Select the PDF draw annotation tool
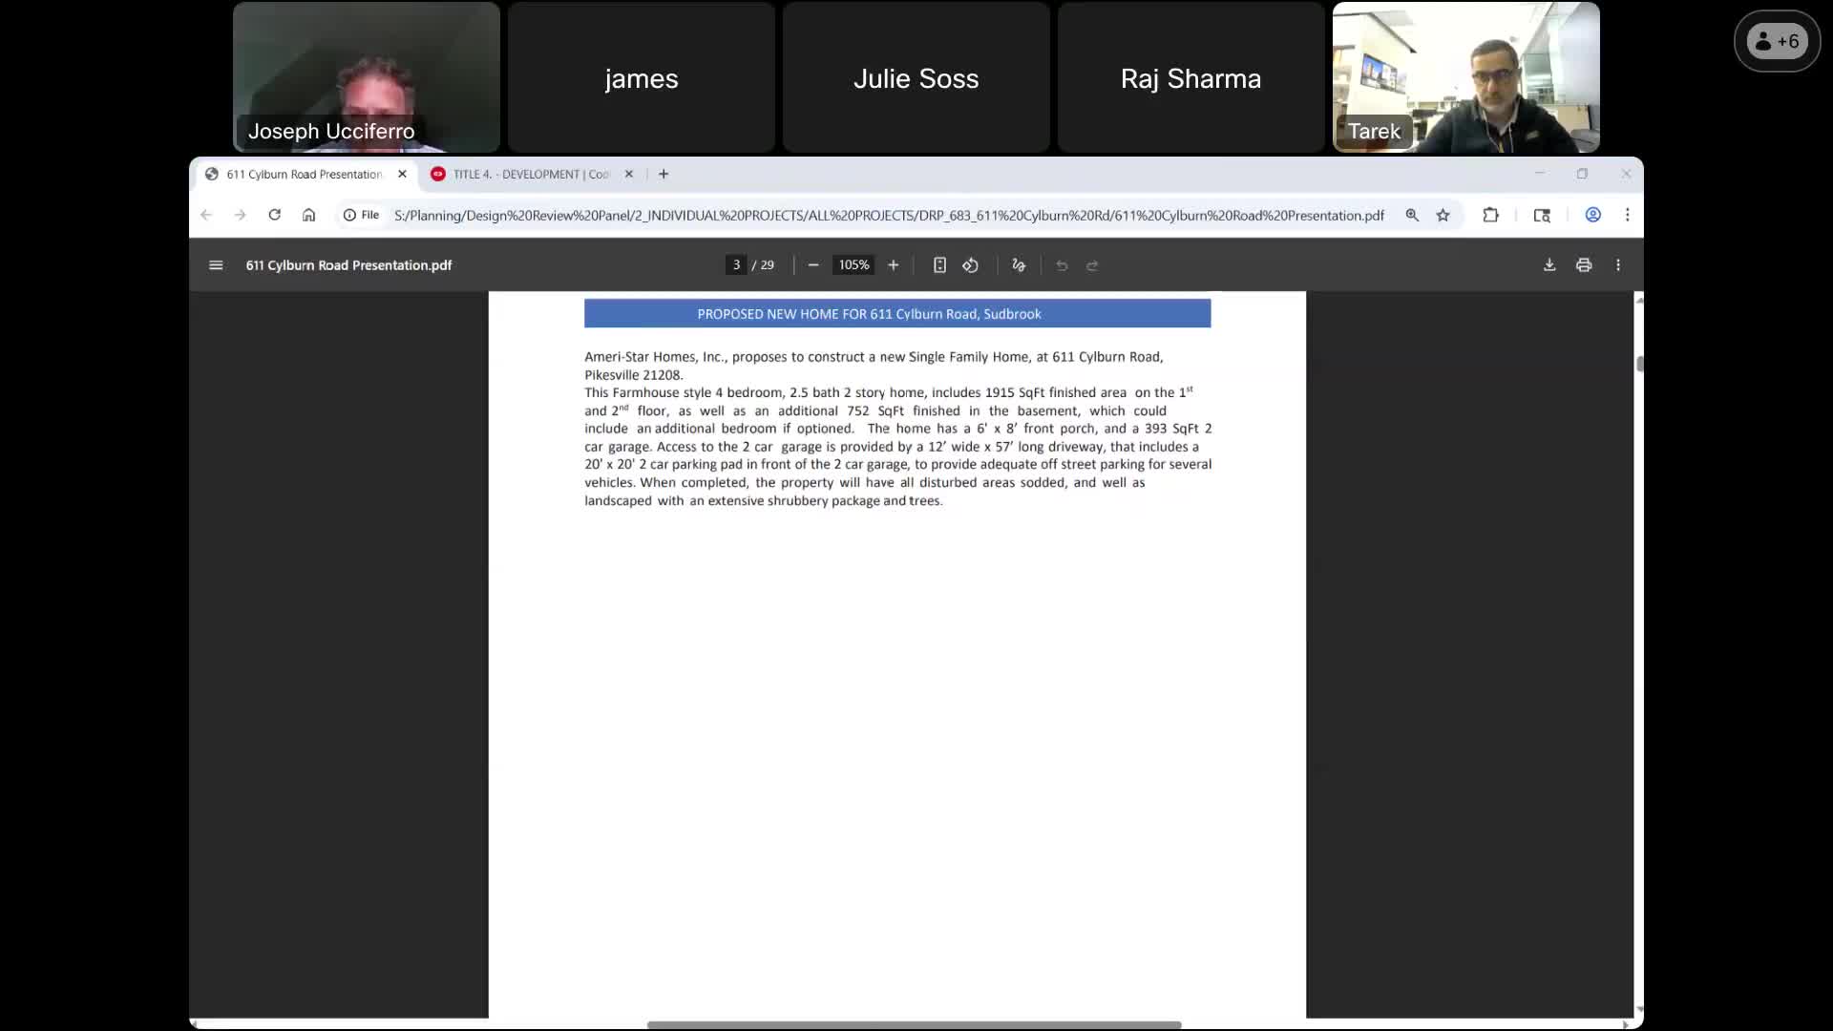The height and width of the screenshot is (1031, 1833). tap(1019, 265)
